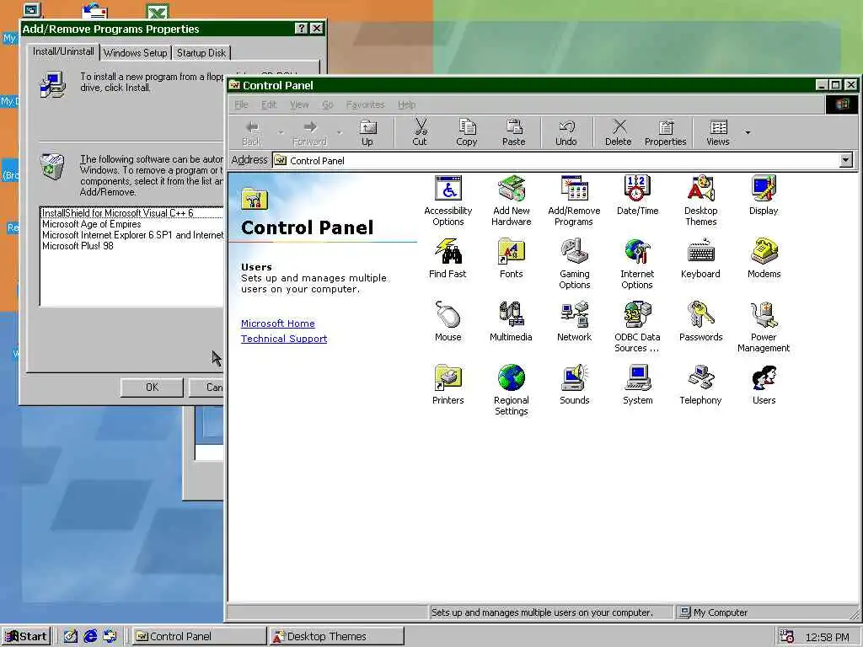Viewport: 863px width, 647px height.
Task: Select the Network icon
Action: [574, 322]
